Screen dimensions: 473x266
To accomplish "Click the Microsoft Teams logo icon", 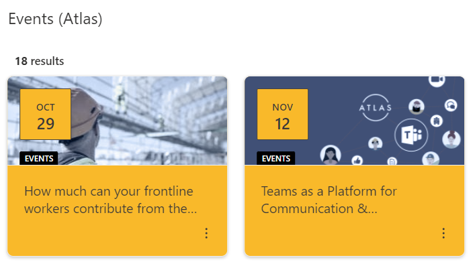I will point(411,135).
